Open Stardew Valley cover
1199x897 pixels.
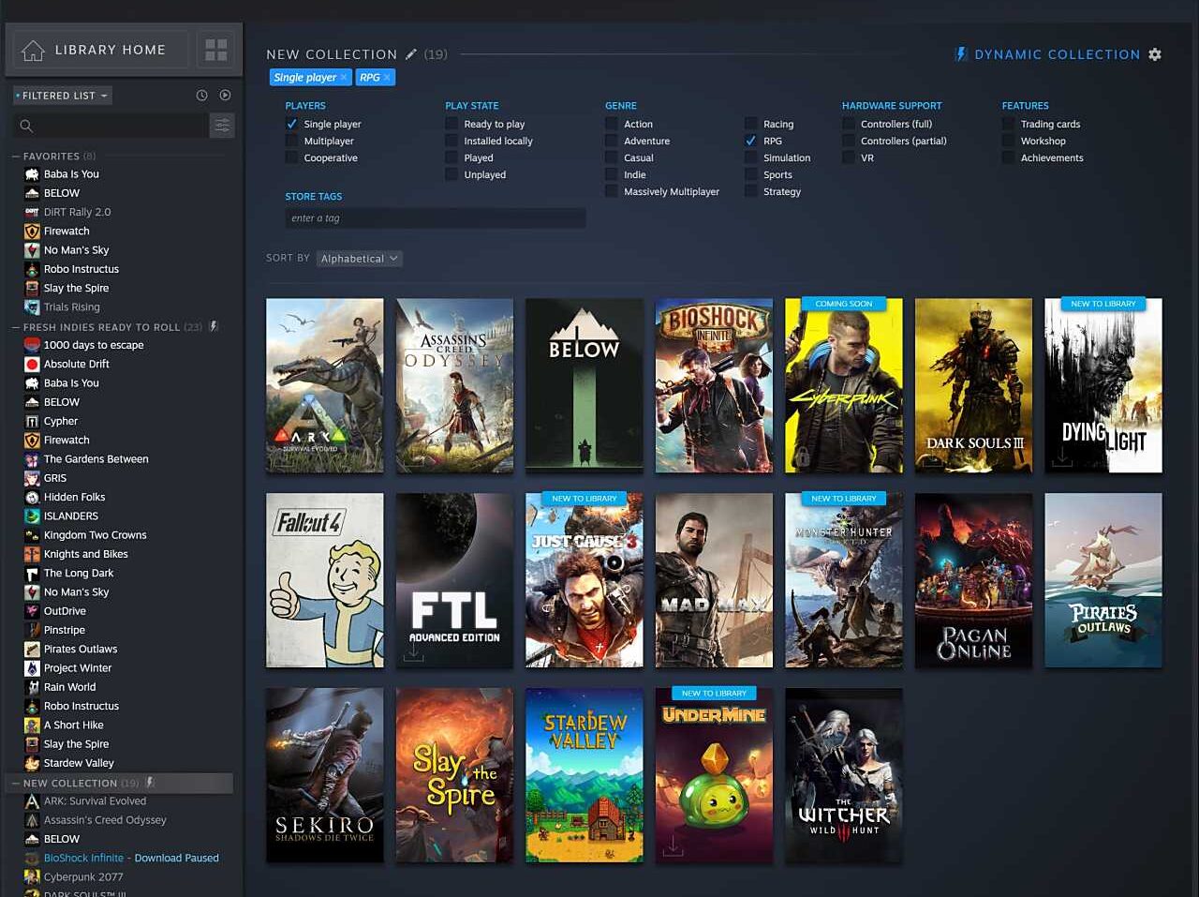(585, 775)
